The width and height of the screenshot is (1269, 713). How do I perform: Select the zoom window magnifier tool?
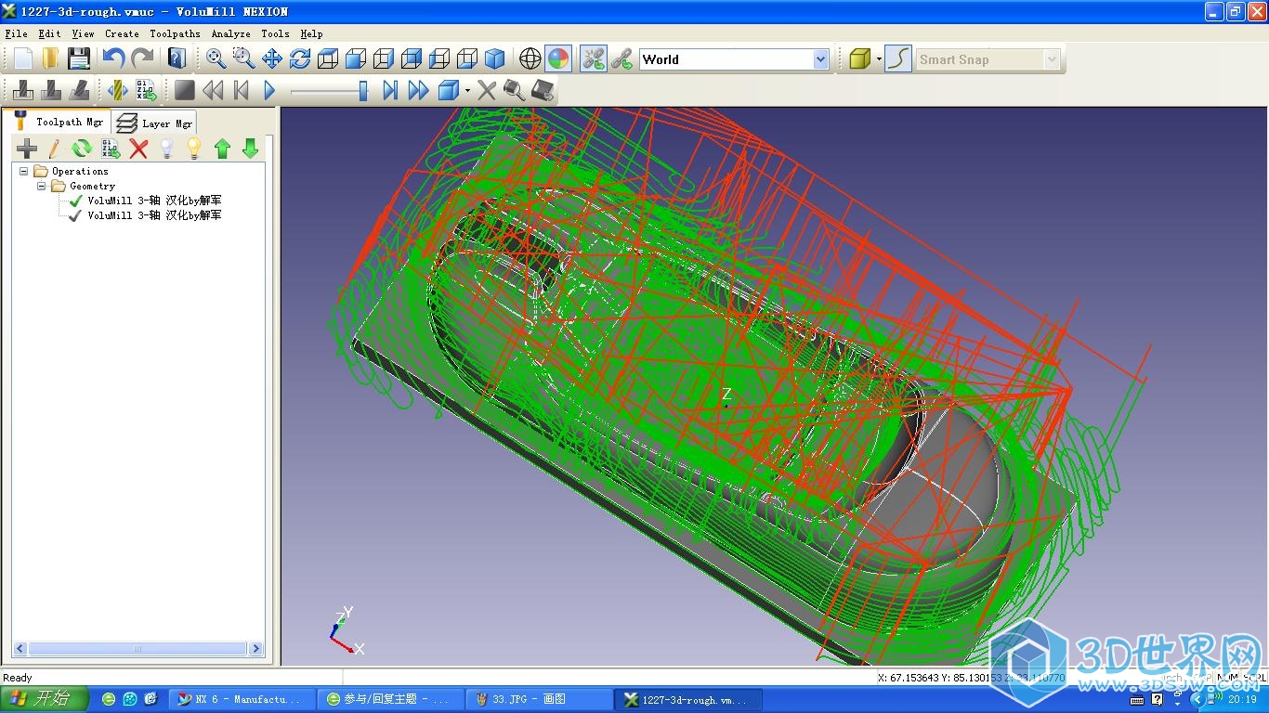click(243, 58)
